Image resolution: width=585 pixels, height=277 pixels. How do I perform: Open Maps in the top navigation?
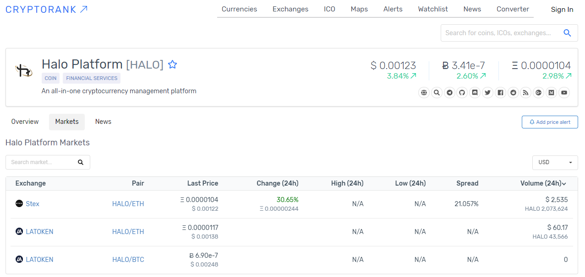(x=359, y=9)
